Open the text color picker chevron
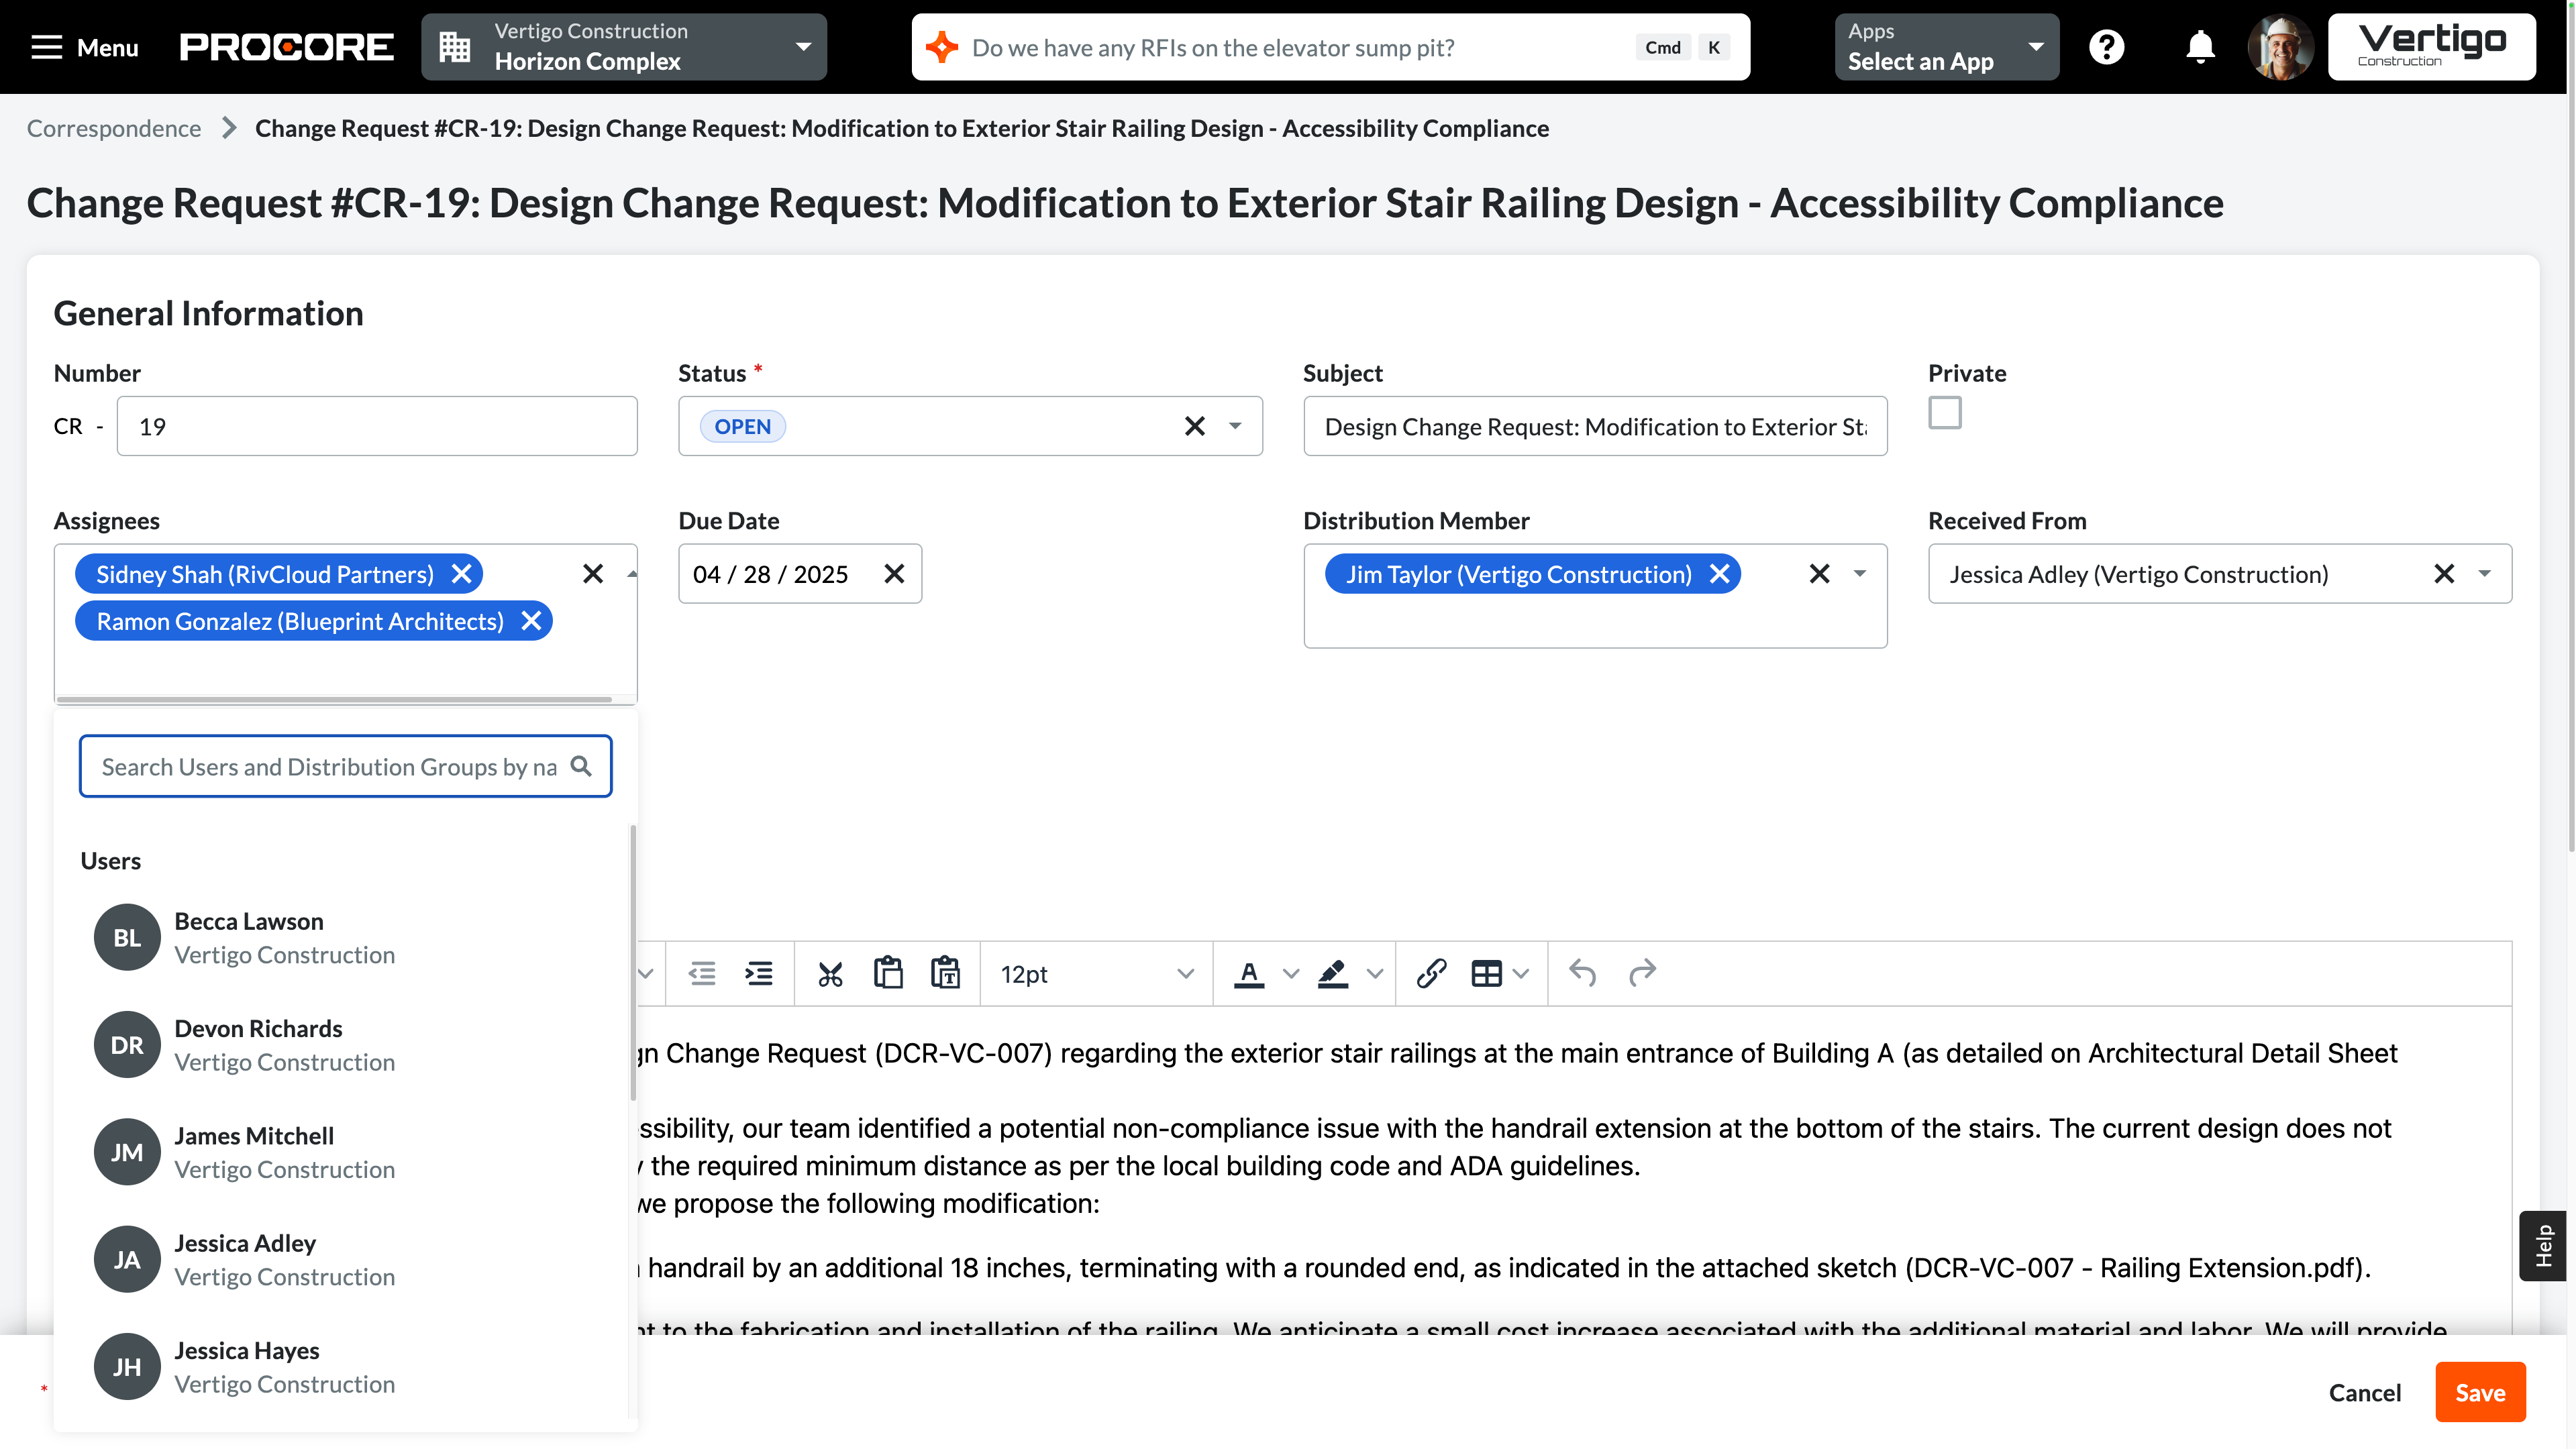2576x1449 pixels. [x=1291, y=973]
